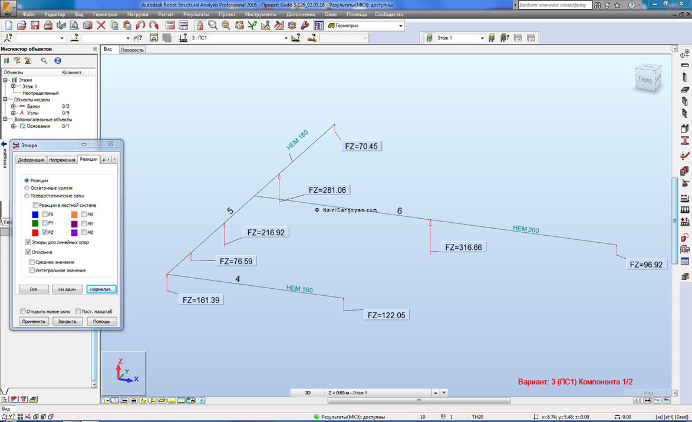This screenshot has width=692, height=422.
Task: Open favorites with the star icon
Action: (x=617, y=5)
